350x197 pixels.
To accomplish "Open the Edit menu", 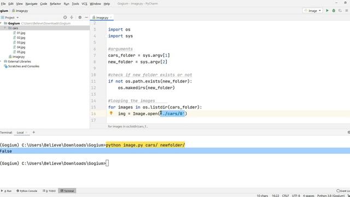I will [x=11, y=4].
